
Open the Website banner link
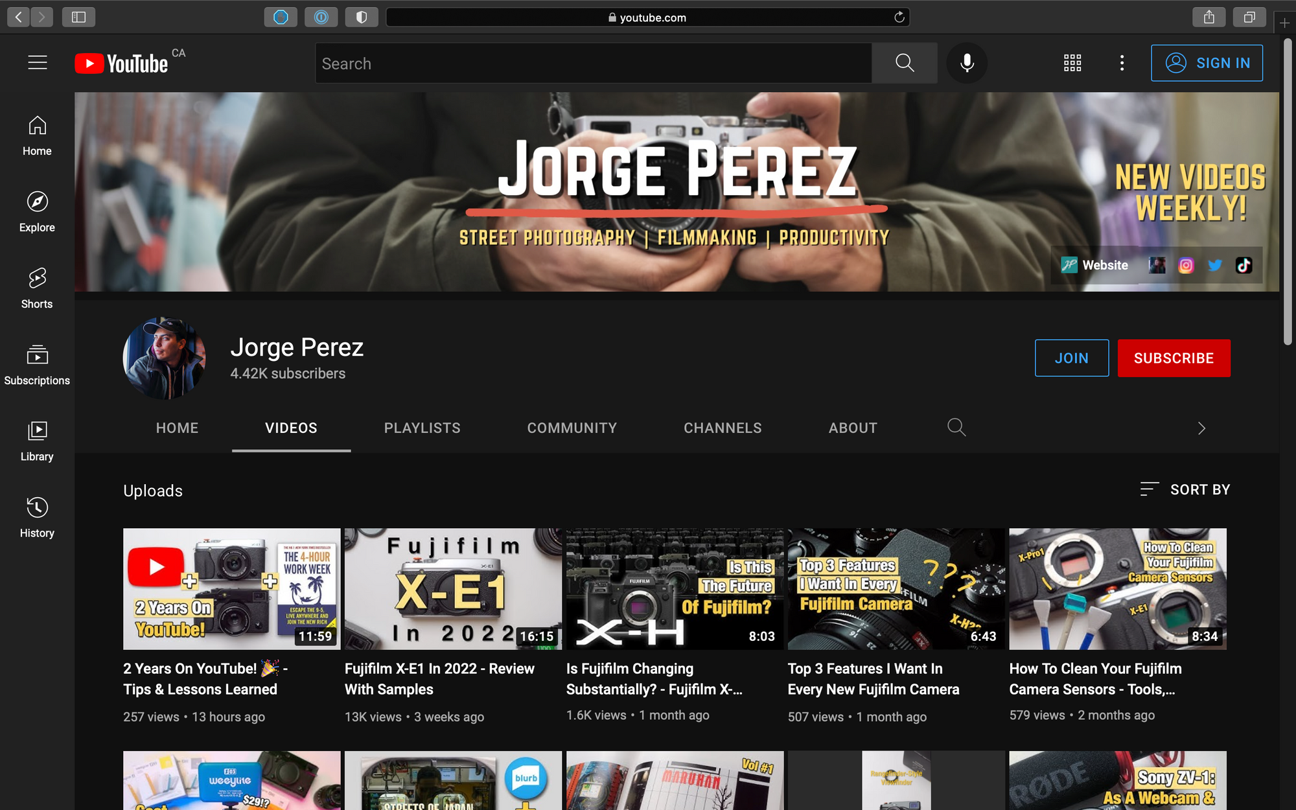click(1095, 265)
